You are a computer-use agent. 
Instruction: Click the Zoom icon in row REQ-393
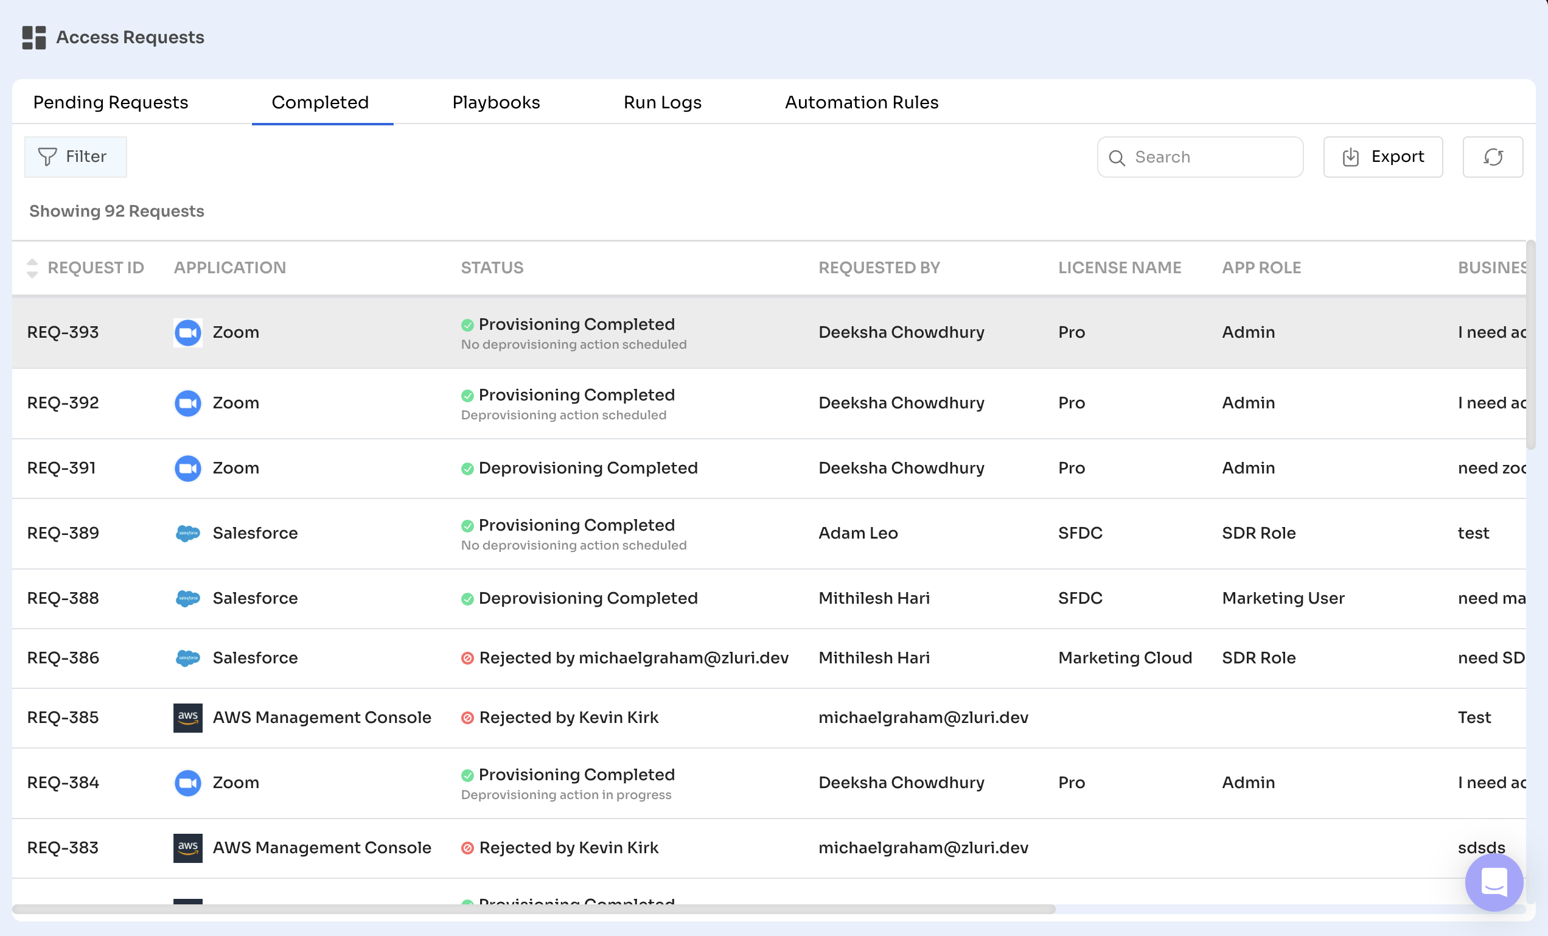188,332
